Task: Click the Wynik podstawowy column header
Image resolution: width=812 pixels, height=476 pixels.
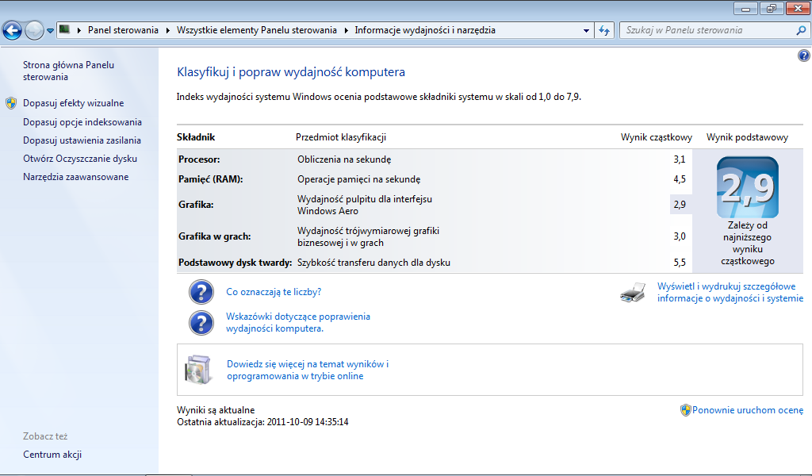Action: [747, 137]
